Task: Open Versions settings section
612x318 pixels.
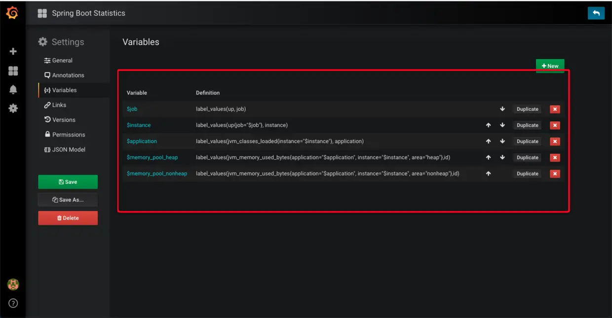Action: (60, 120)
